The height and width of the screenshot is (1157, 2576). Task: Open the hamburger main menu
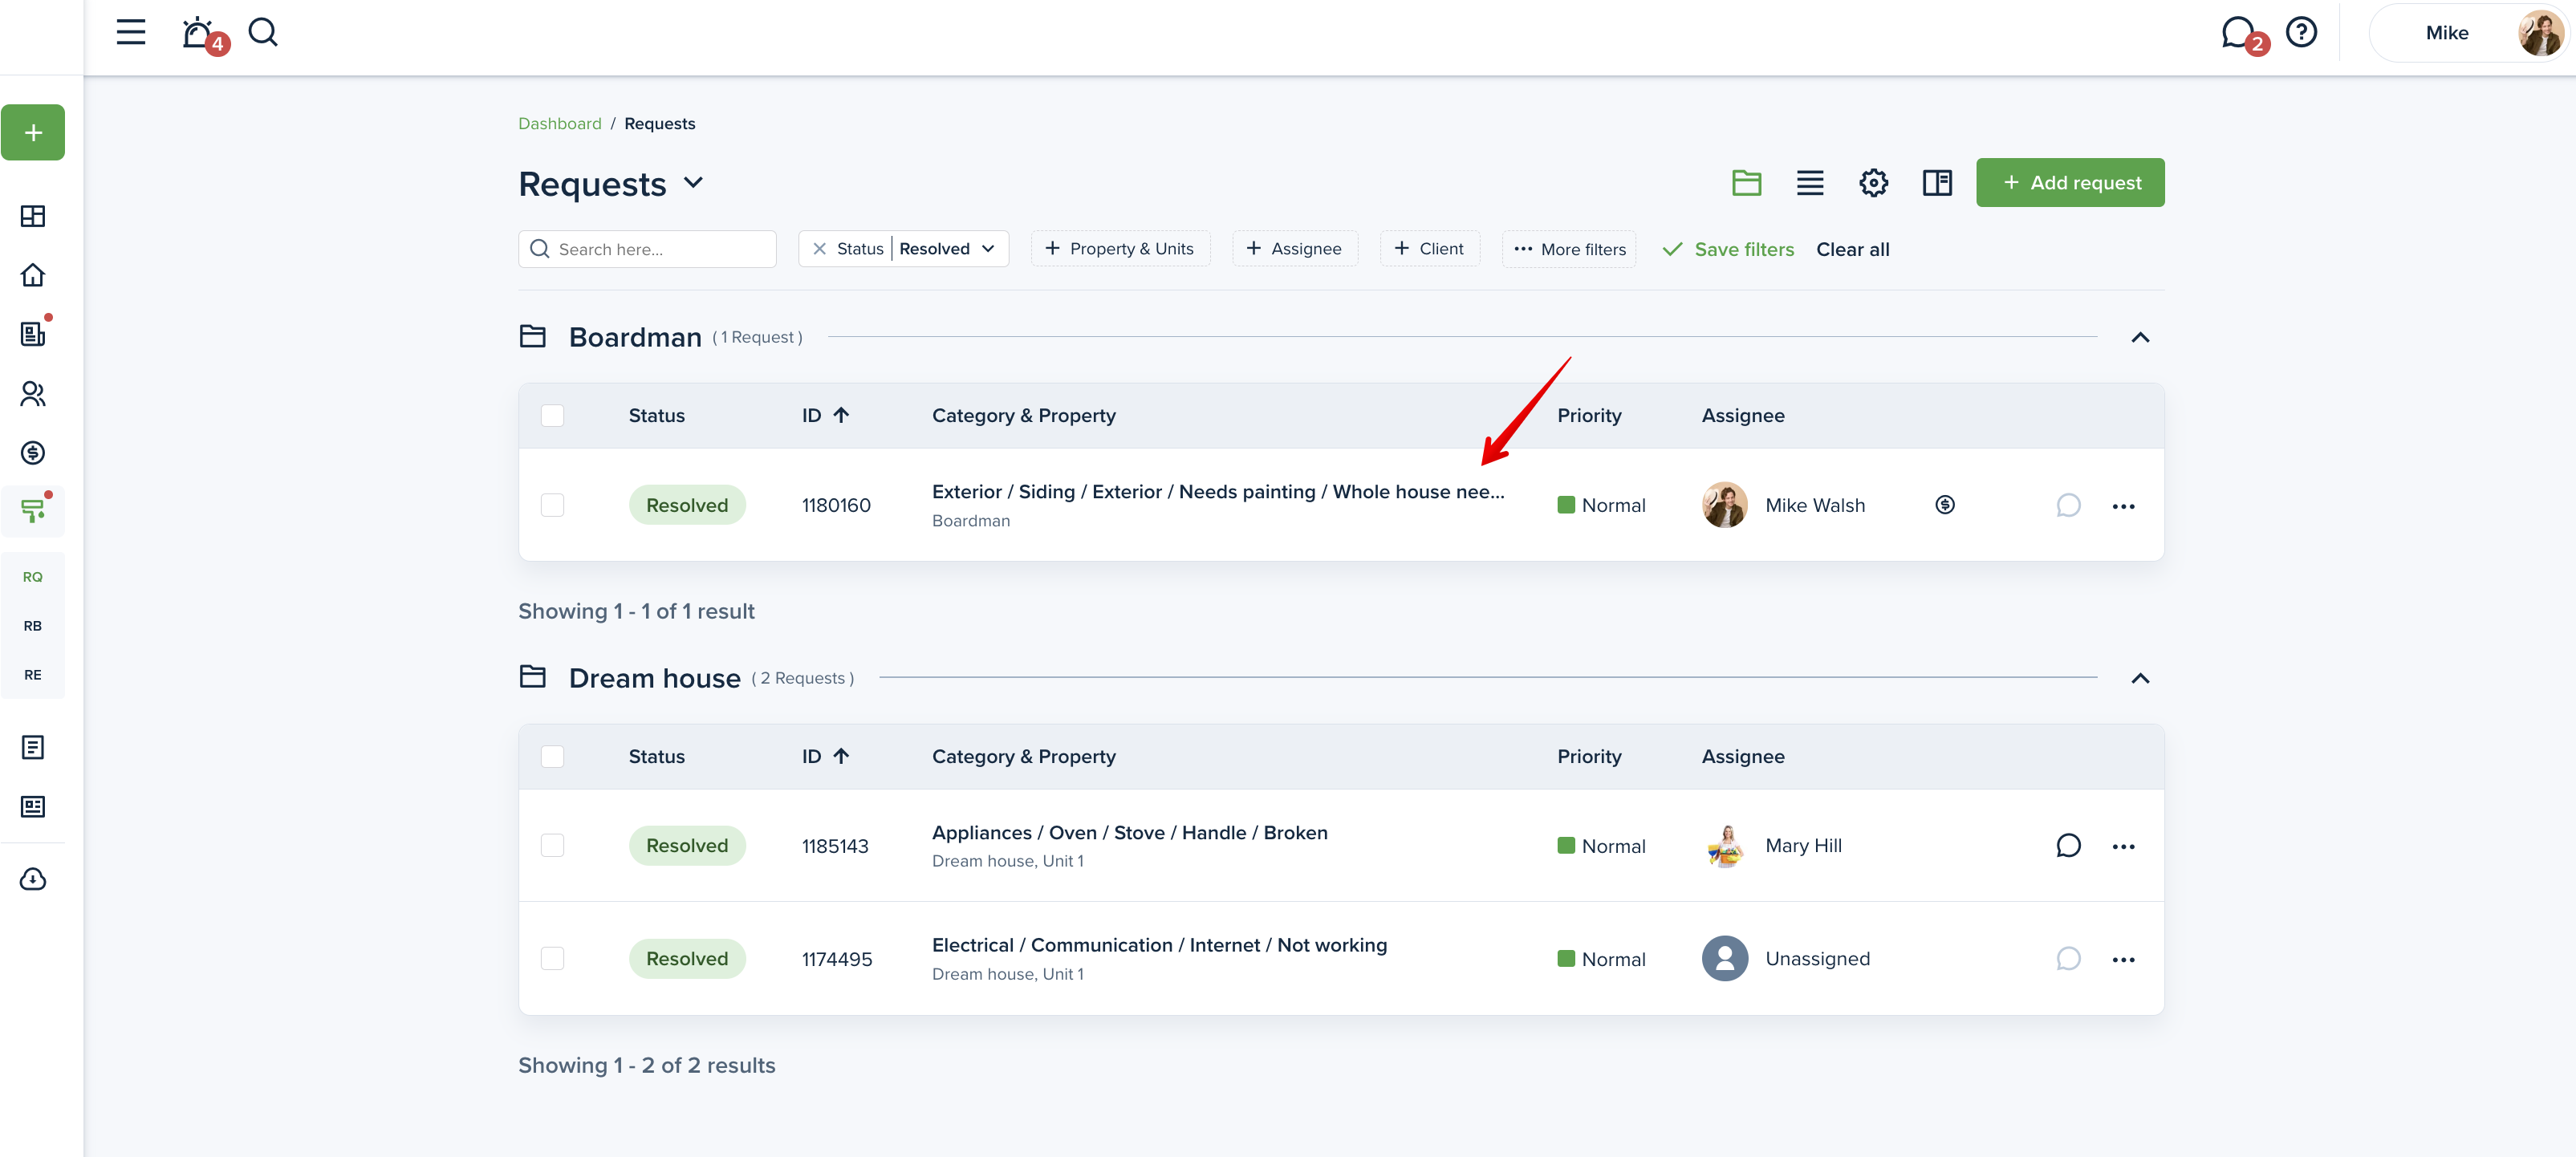tap(131, 33)
